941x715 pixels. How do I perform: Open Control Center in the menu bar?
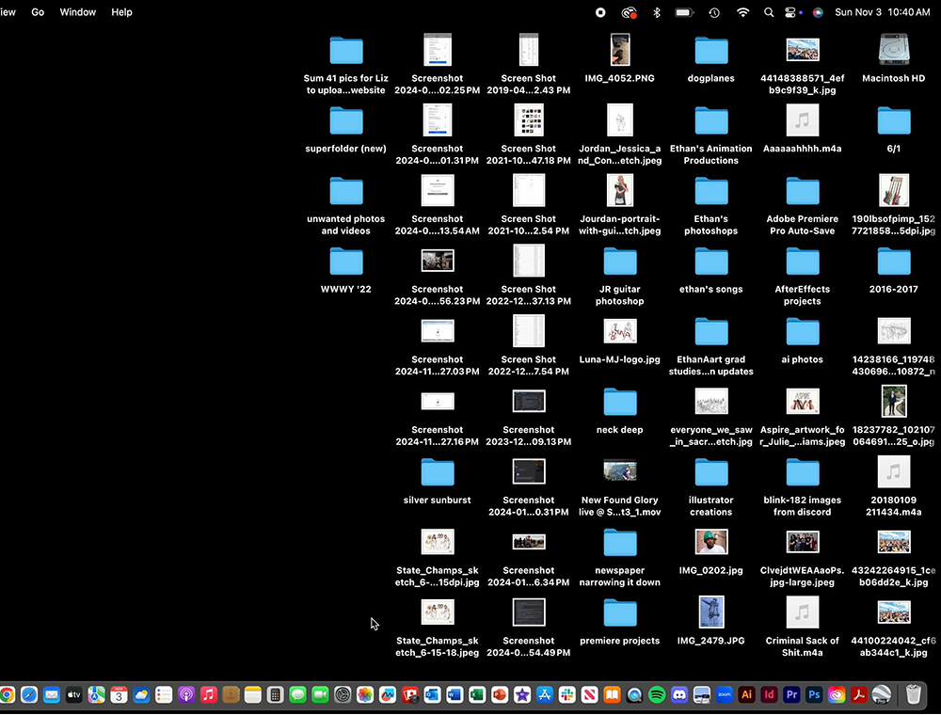pyautogui.click(x=790, y=12)
